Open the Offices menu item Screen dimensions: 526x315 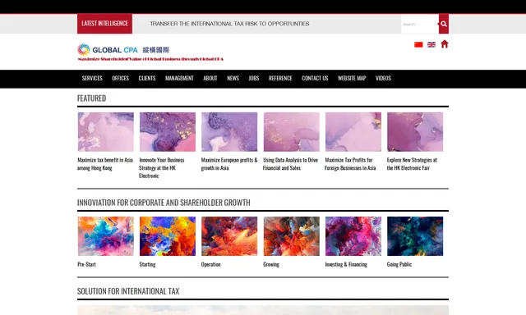121,78
